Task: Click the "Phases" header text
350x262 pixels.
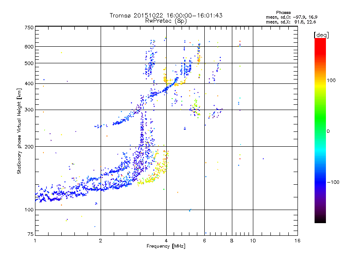Action: [x=283, y=13]
